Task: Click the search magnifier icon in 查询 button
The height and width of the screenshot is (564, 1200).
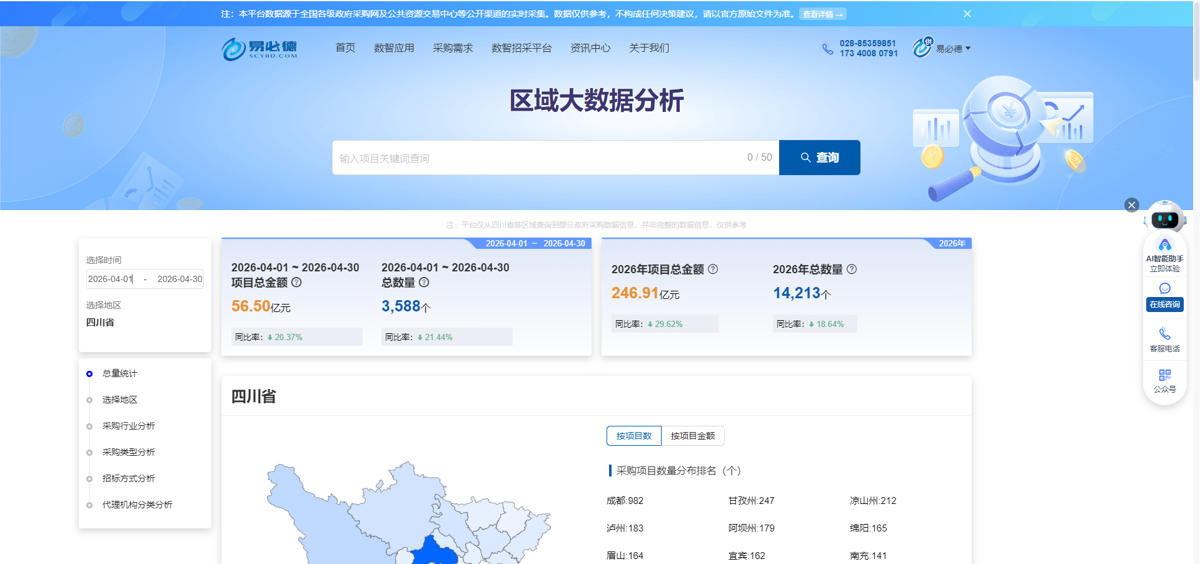Action: (806, 158)
